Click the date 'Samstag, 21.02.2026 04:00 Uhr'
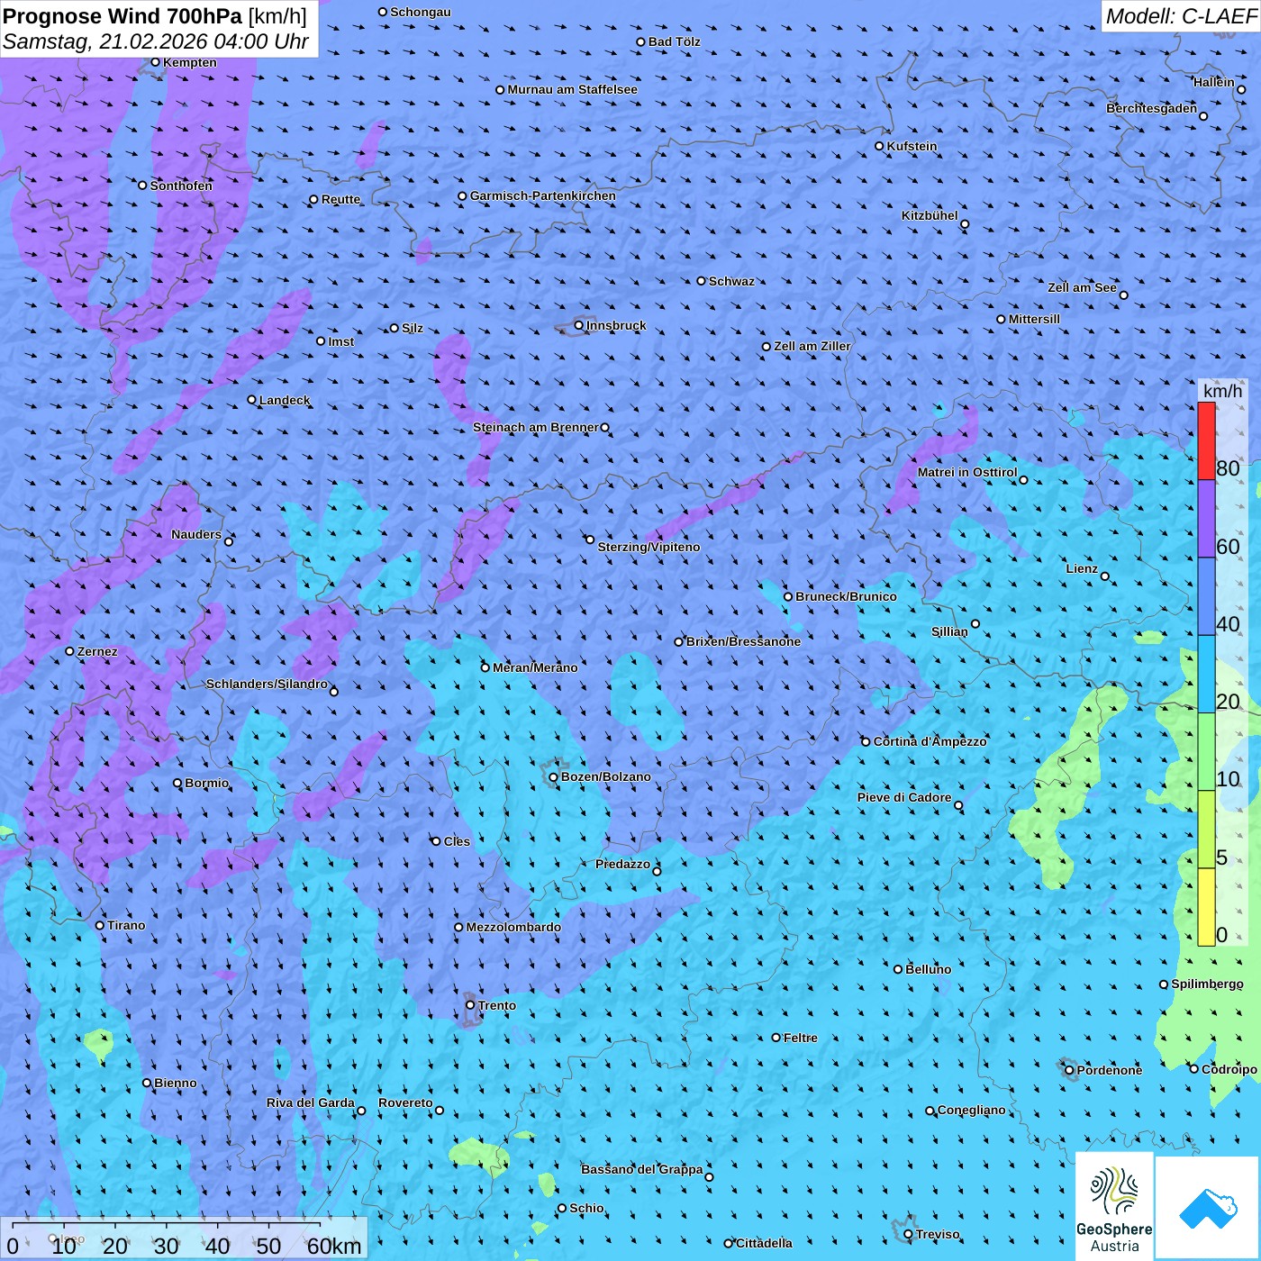The height and width of the screenshot is (1261, 1261). click(156, 41)
